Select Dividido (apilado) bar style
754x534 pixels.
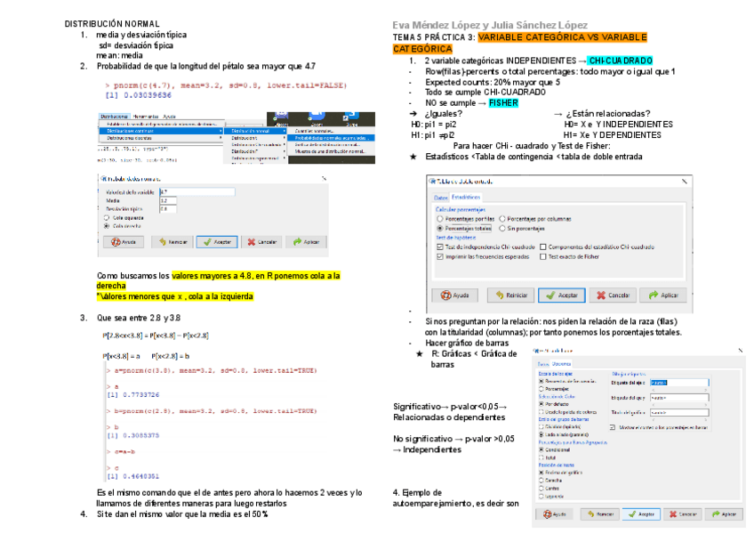[x=541, y=426]
